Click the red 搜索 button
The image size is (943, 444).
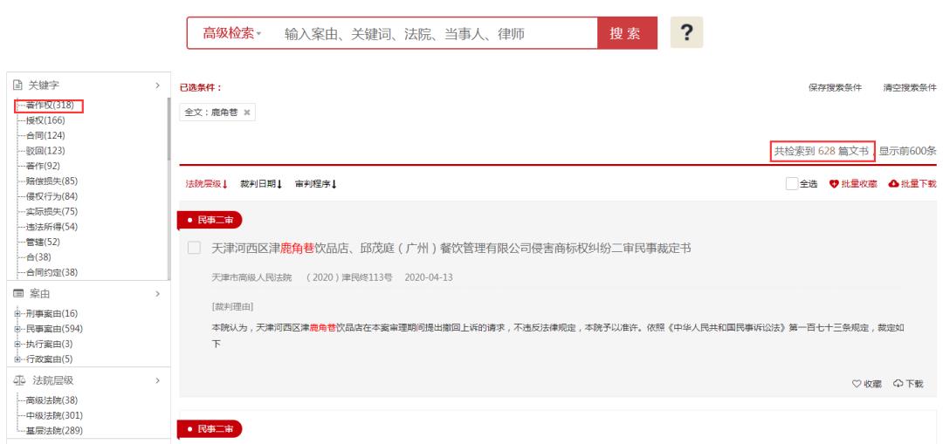tap(624, 34)
